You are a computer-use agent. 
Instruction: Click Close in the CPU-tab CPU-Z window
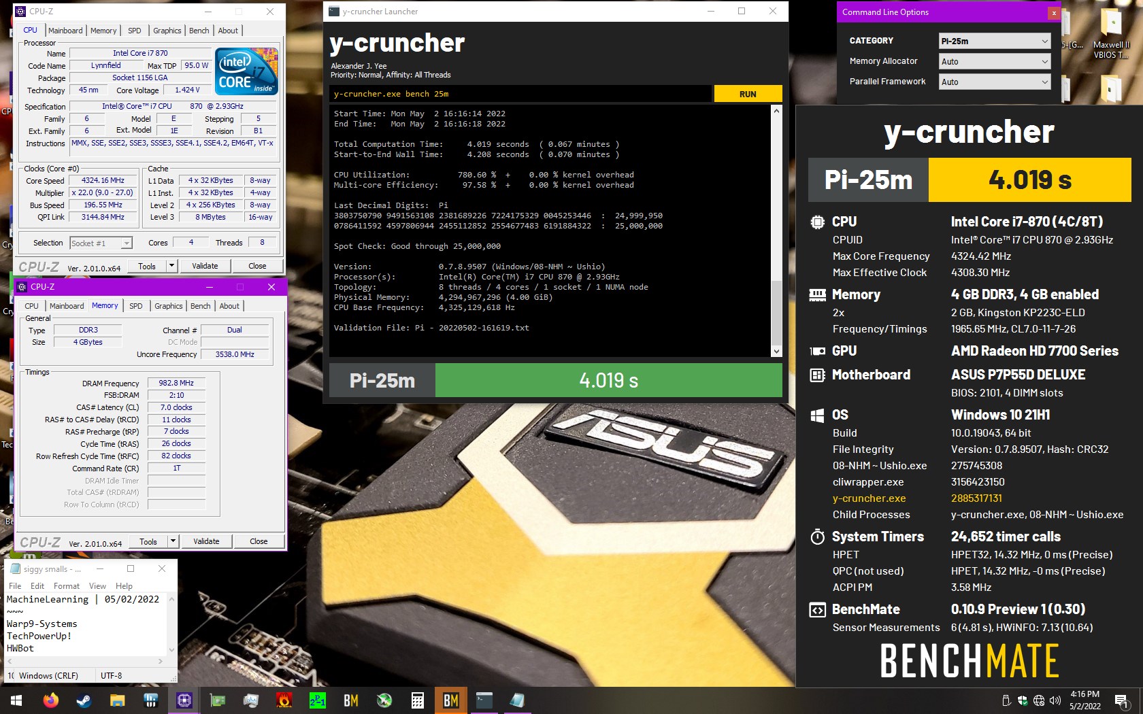coord(257,266)
